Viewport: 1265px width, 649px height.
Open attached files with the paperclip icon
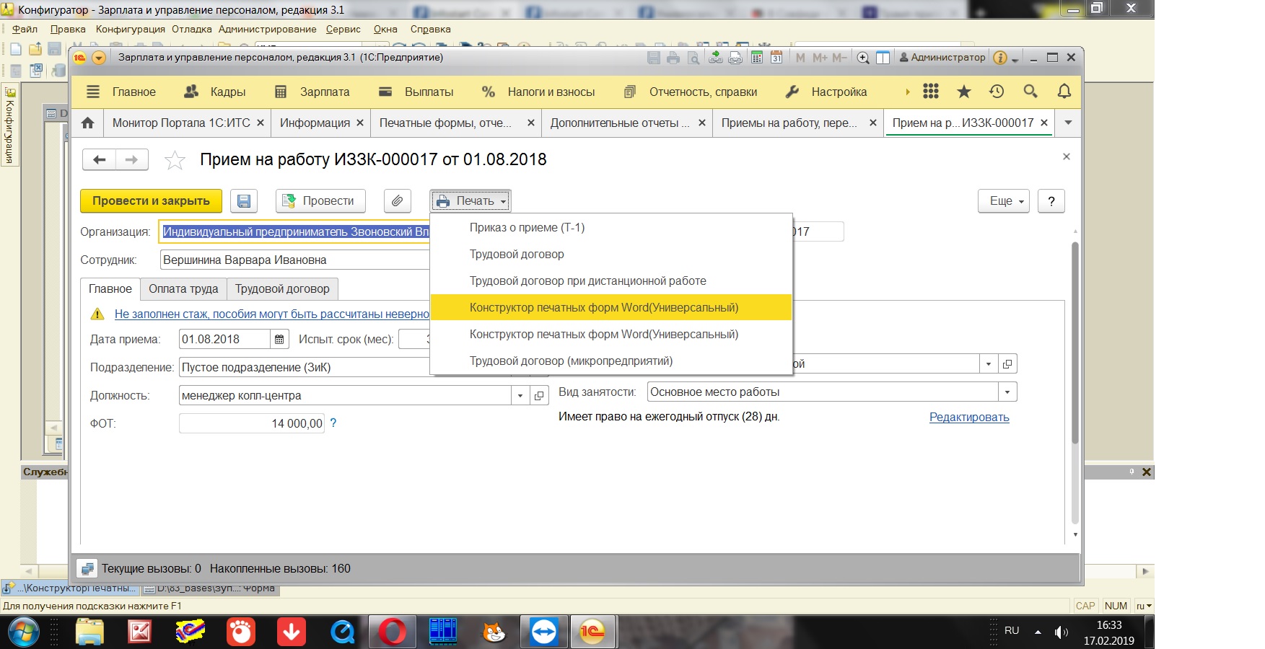397,201
